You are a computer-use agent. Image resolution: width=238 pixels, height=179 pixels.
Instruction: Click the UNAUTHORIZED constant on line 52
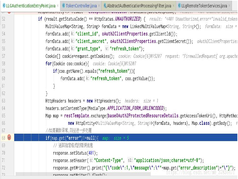(x=128, y=19)
